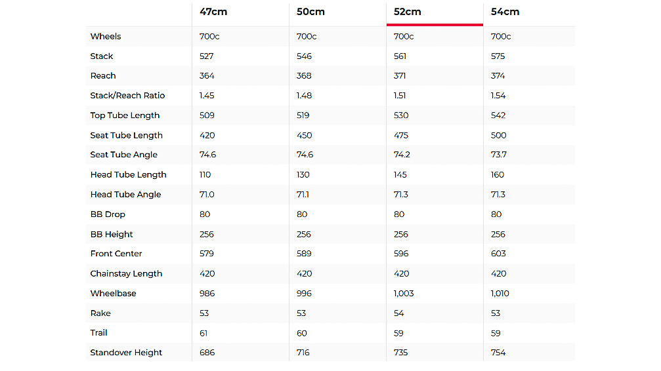Click the Stack/Reach Ratio row label
This screenshot has width=661, height=371.
[x=127, y=96]
